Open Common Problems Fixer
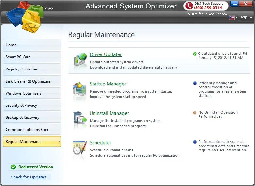 click(32, 129)
